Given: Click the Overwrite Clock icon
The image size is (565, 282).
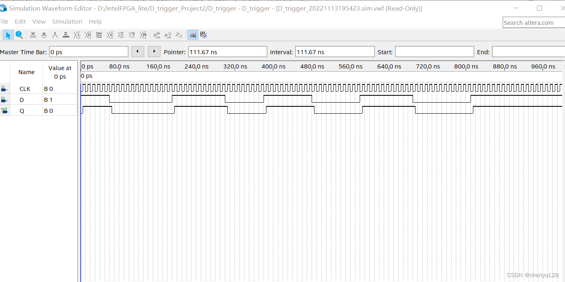Looking at the screenshot, I should point(121,35).
